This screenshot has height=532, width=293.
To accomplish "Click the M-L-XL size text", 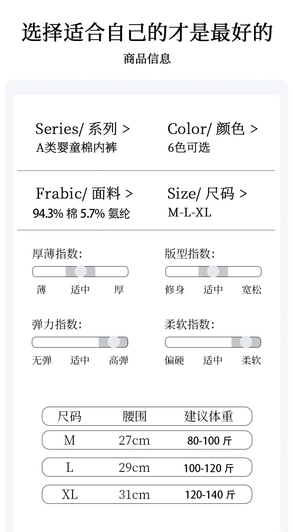I will (190, 213).
